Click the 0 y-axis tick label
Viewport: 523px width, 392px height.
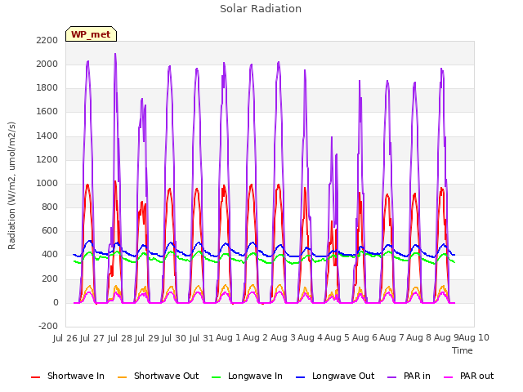pos(56,303)
